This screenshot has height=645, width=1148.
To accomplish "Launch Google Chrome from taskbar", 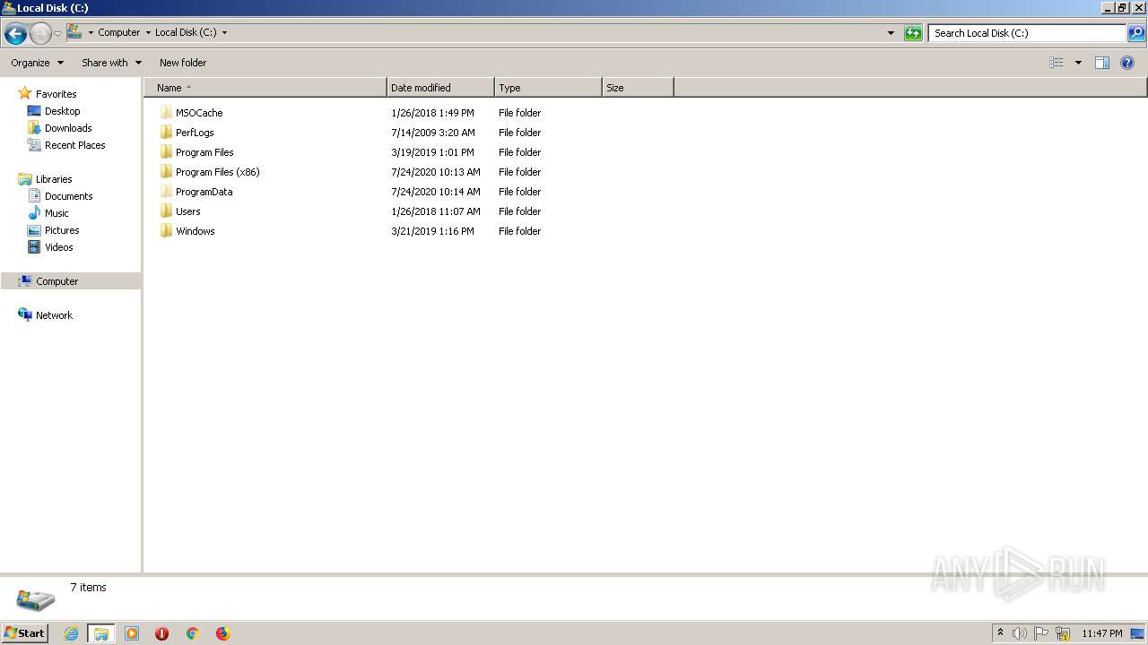I will (x=192, y=633).
